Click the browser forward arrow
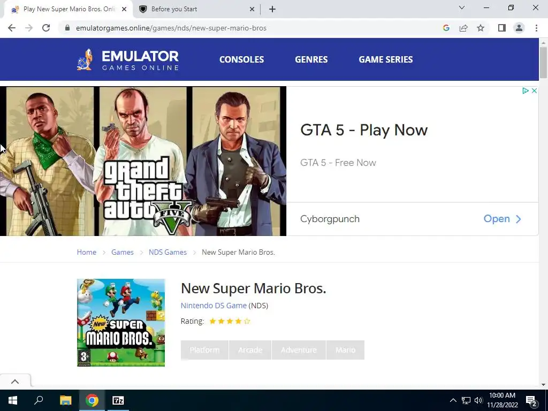 click(29, 28)
